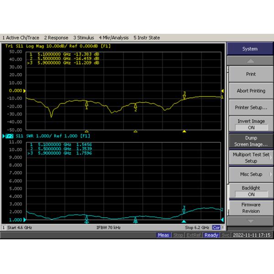Open the Printer Setup dialog
Image resolution: width=274 pixels, height=274 pixels.
tap(251, 107)
